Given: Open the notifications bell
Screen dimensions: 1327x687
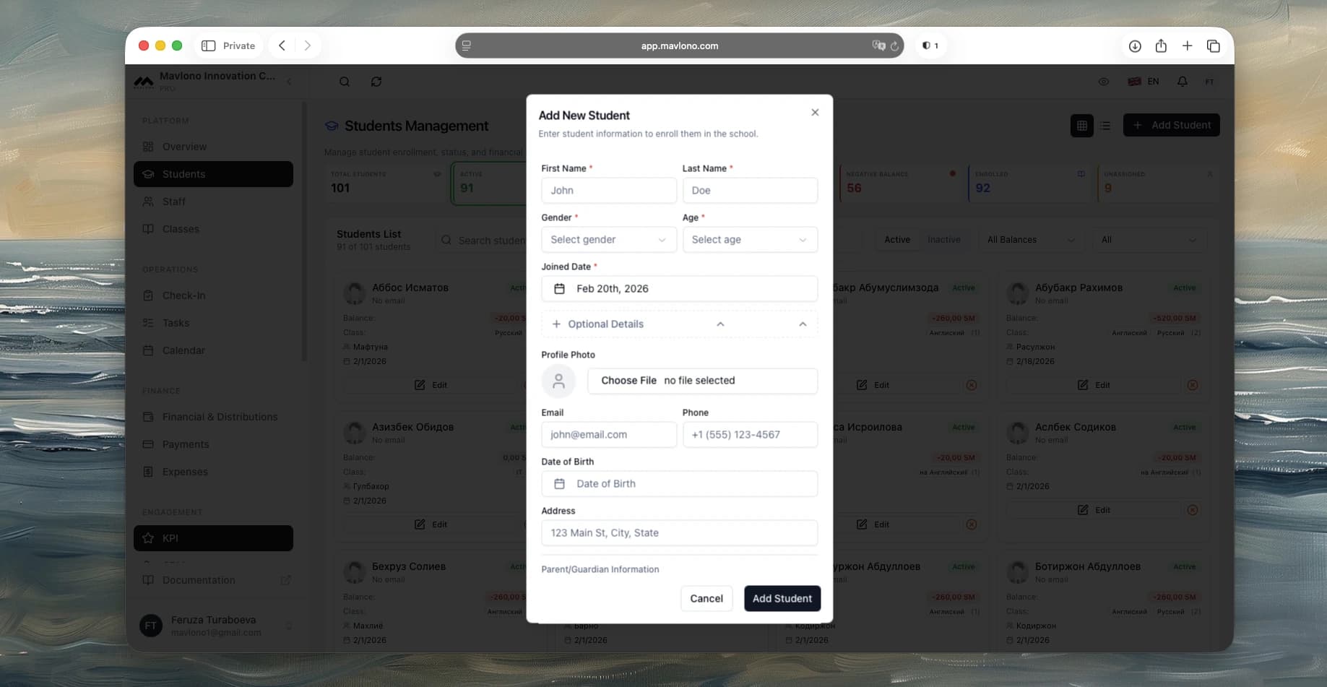Looking at the screenshot, I should (1182, 82).
